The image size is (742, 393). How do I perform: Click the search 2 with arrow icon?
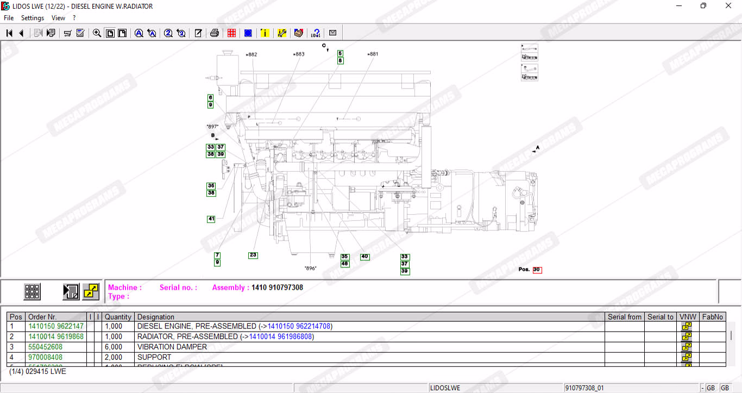click(181, 33)
